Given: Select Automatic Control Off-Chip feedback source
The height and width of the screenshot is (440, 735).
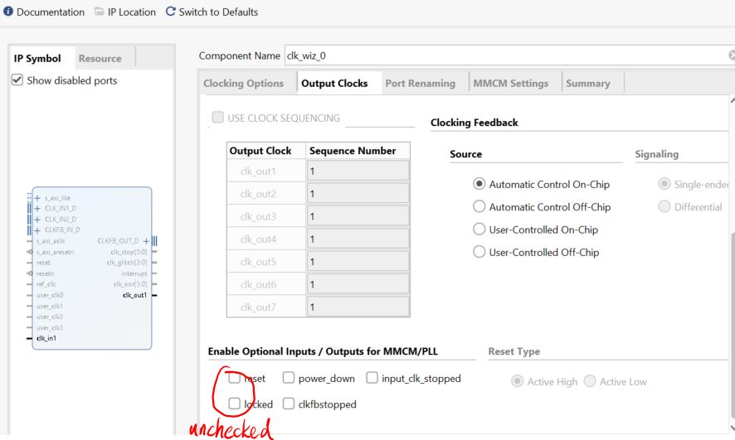Looking at the screenshot, I should click(x=479, y=207).
